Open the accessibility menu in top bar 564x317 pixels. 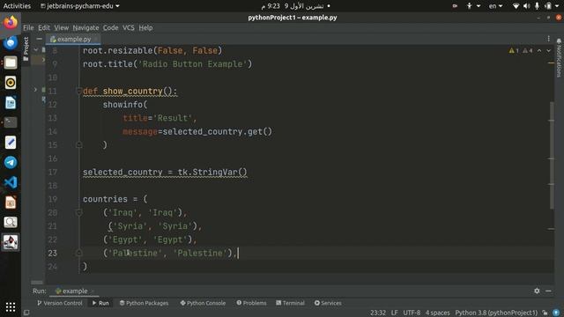pos(472,6)
